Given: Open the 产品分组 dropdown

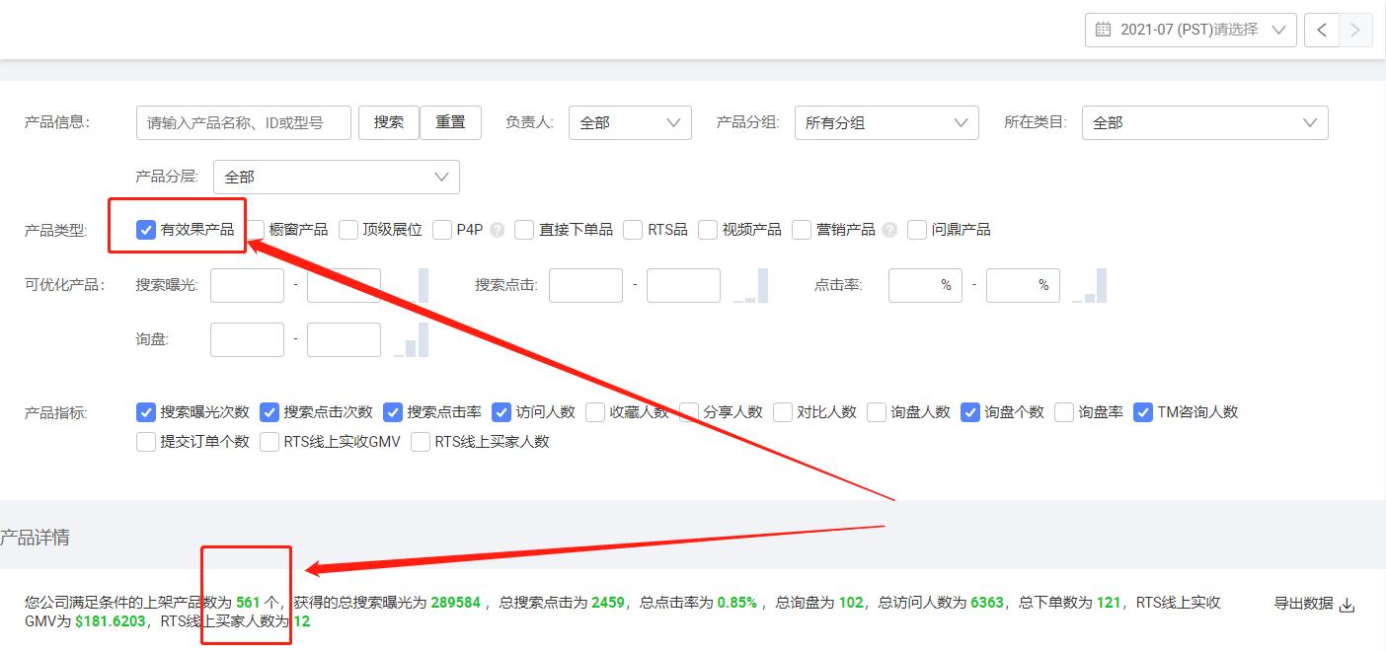Looking at the screenshot, I should [886, 122].
